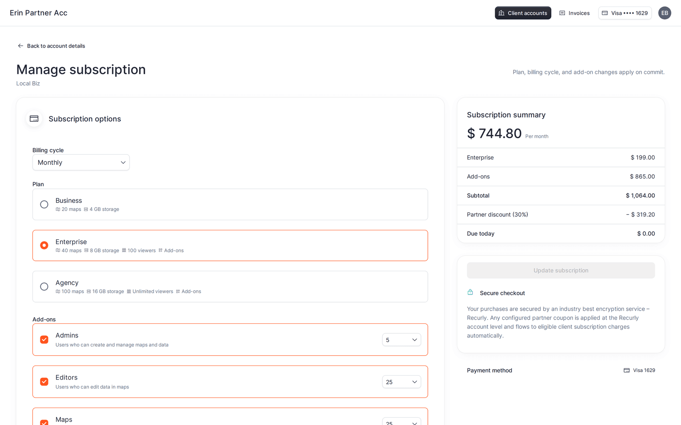Click the add-ons icon in Agency plan row
The height and width of the screenshot is (425, 681).
click(178, 292)
